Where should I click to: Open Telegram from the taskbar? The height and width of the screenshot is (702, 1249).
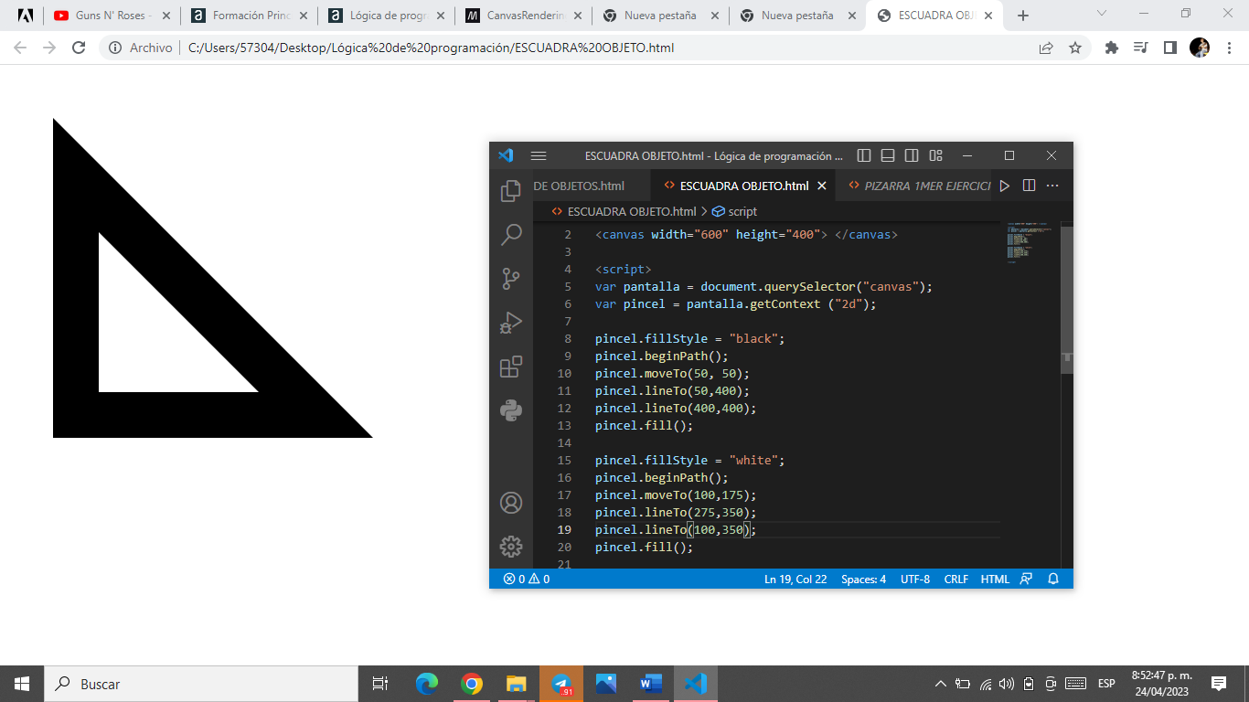click(x=561, y=684)
